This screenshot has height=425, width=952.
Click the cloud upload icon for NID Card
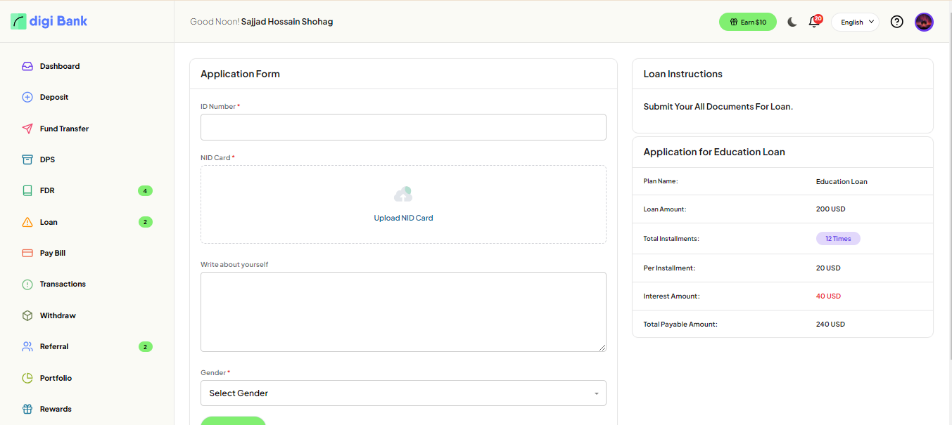[403, 195]
